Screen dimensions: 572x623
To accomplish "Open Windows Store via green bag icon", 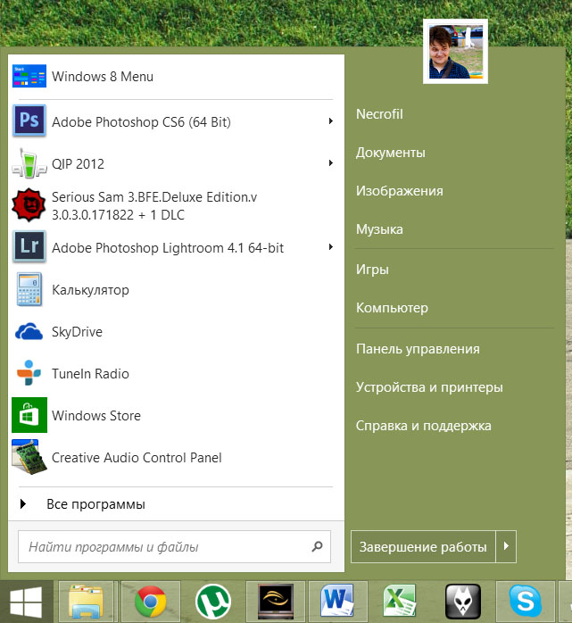I will 29,415.
